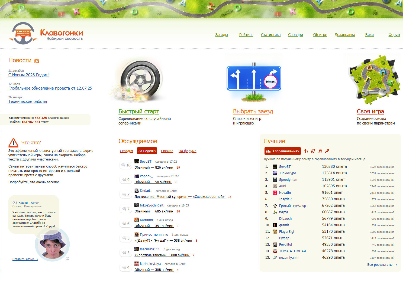Open the Быстрый старт link

[138, 111]
